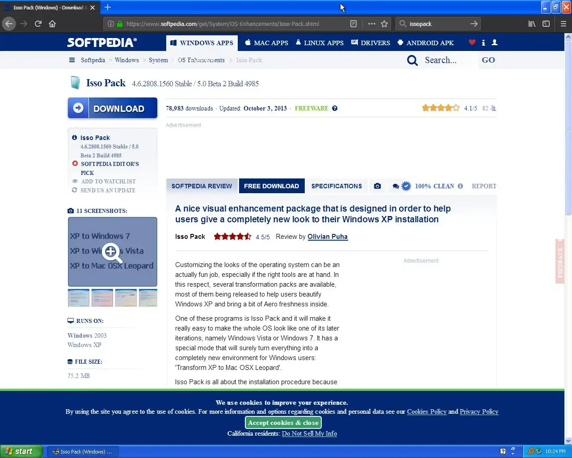Submit search with the arrow in search box
The image size is (572, 458).
click(474, 24)
